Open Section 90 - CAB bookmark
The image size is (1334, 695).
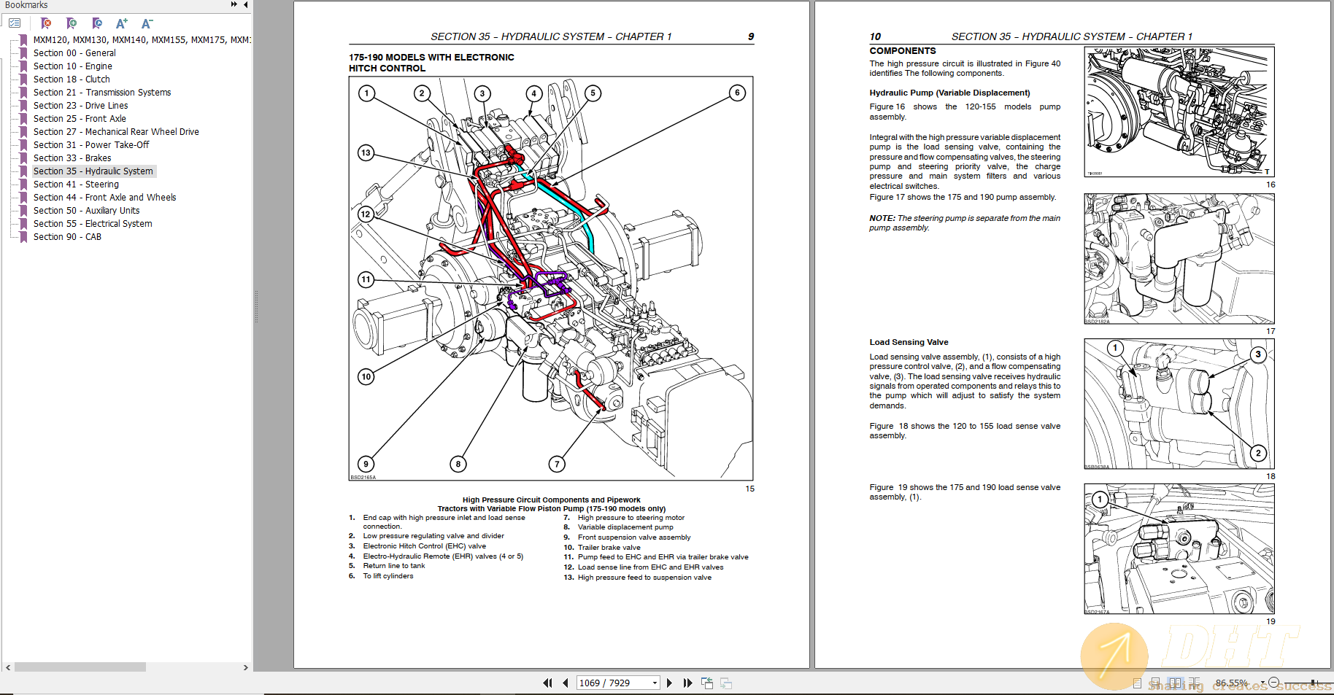pyautogui.click(x=67, y=236)
